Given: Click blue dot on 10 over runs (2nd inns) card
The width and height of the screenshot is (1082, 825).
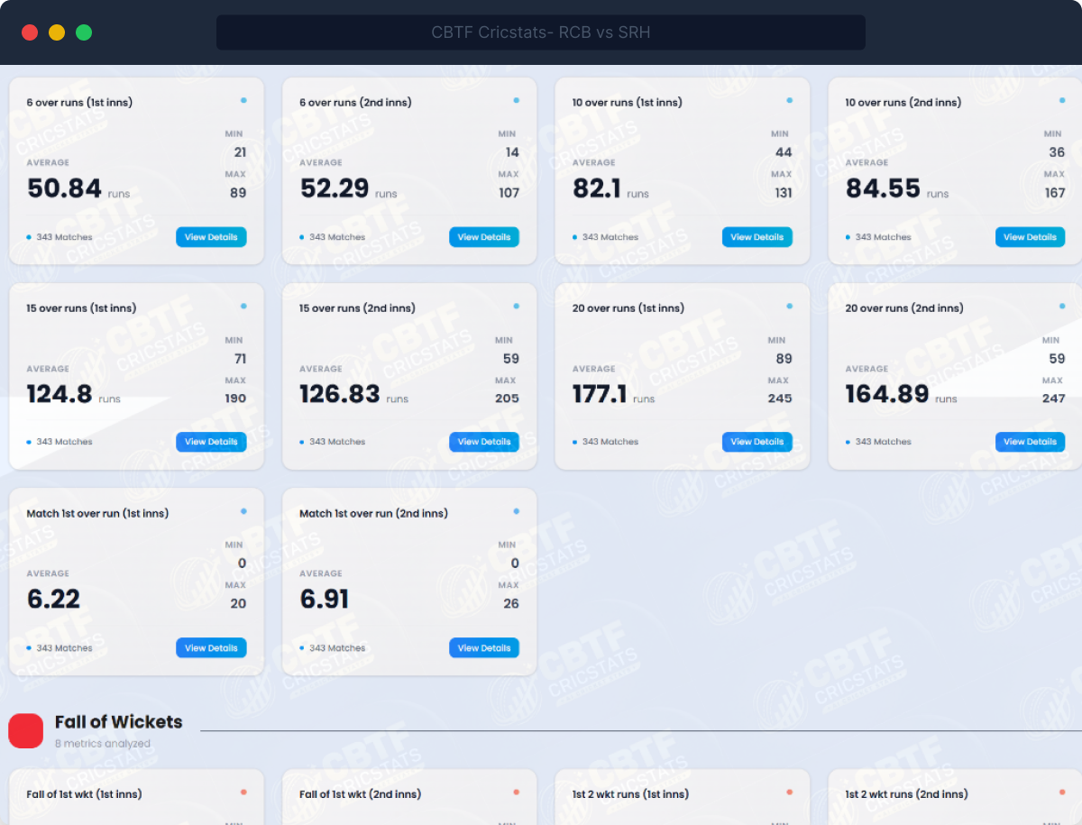Looking at the screenshot, I should [1062, 100].
